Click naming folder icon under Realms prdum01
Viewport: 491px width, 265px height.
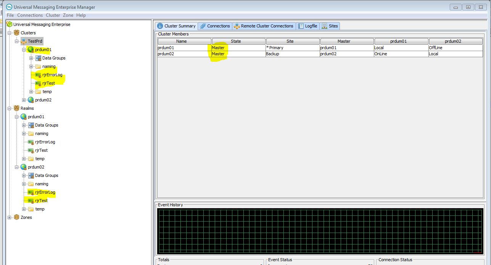pos(31,133)
